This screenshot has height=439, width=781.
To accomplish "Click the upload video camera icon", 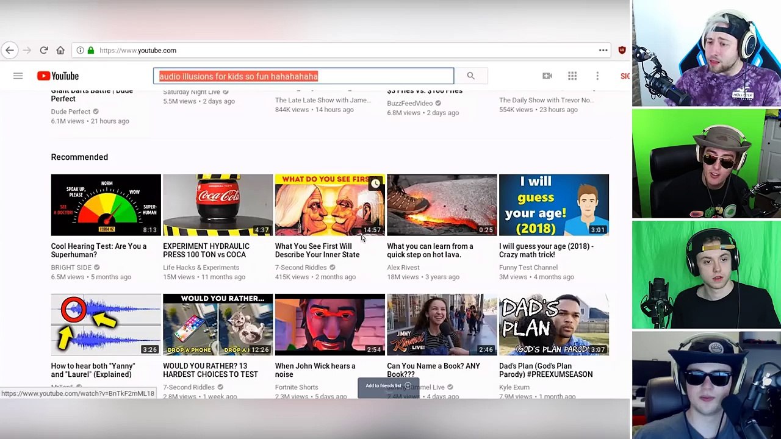I will point(547,76).
